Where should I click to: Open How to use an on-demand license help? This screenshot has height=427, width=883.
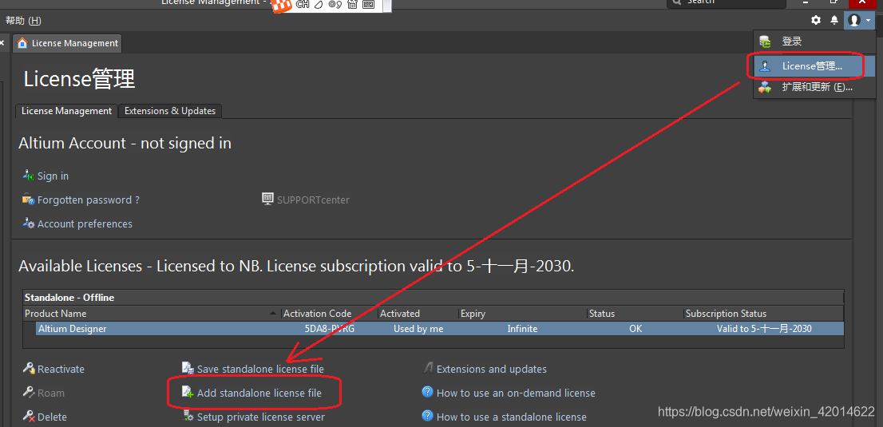pos(516,393)
